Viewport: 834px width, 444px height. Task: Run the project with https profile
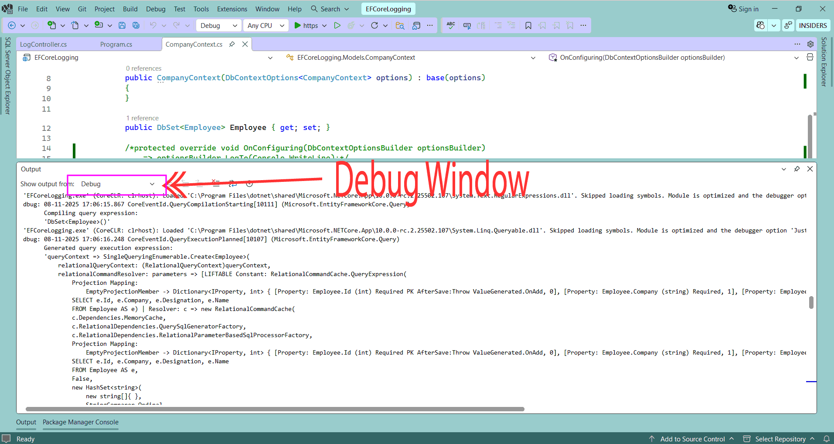[x=310, y=25]
